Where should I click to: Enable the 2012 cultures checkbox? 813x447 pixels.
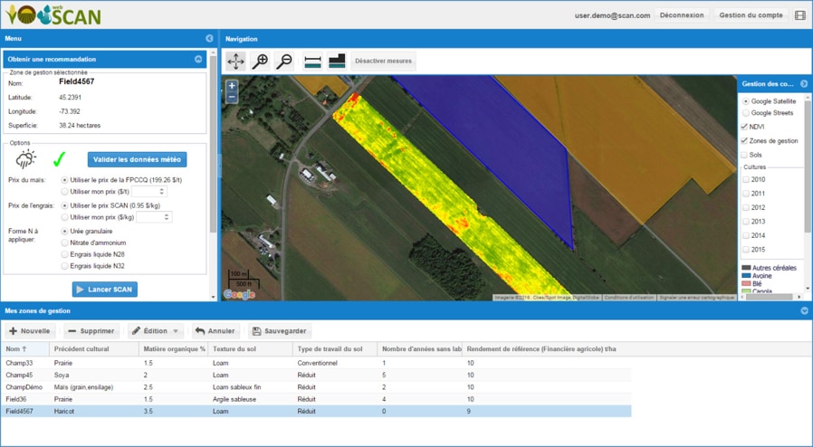(746, 208)
